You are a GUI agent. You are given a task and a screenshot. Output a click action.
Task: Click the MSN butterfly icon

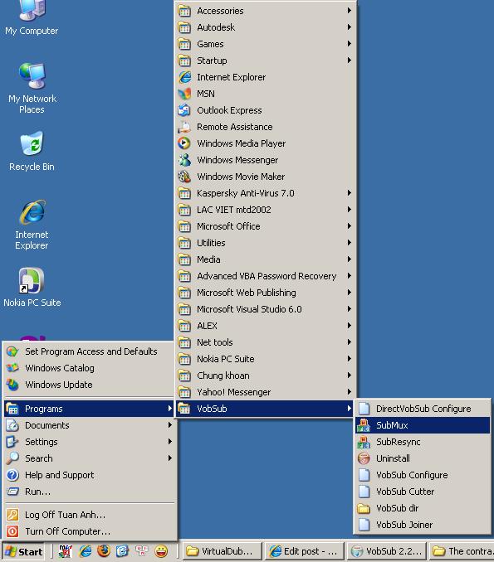184,94
